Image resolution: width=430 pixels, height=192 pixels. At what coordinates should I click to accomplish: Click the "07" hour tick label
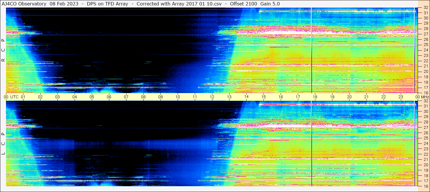[x=126, y=97]
